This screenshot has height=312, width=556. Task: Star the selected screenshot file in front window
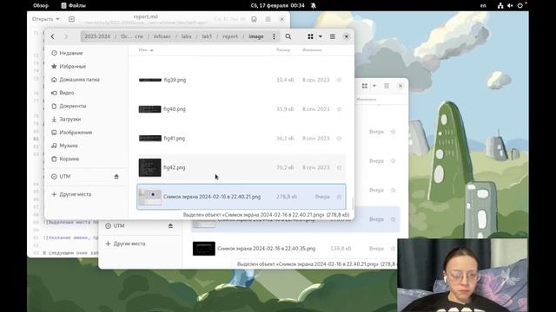tap(339, 197)
